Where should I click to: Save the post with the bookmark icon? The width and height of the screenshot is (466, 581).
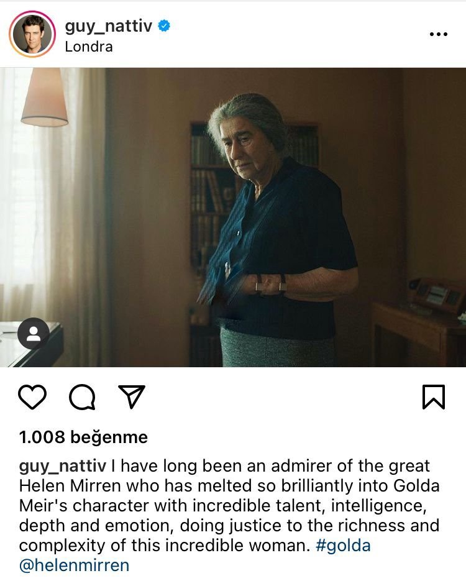434,397
